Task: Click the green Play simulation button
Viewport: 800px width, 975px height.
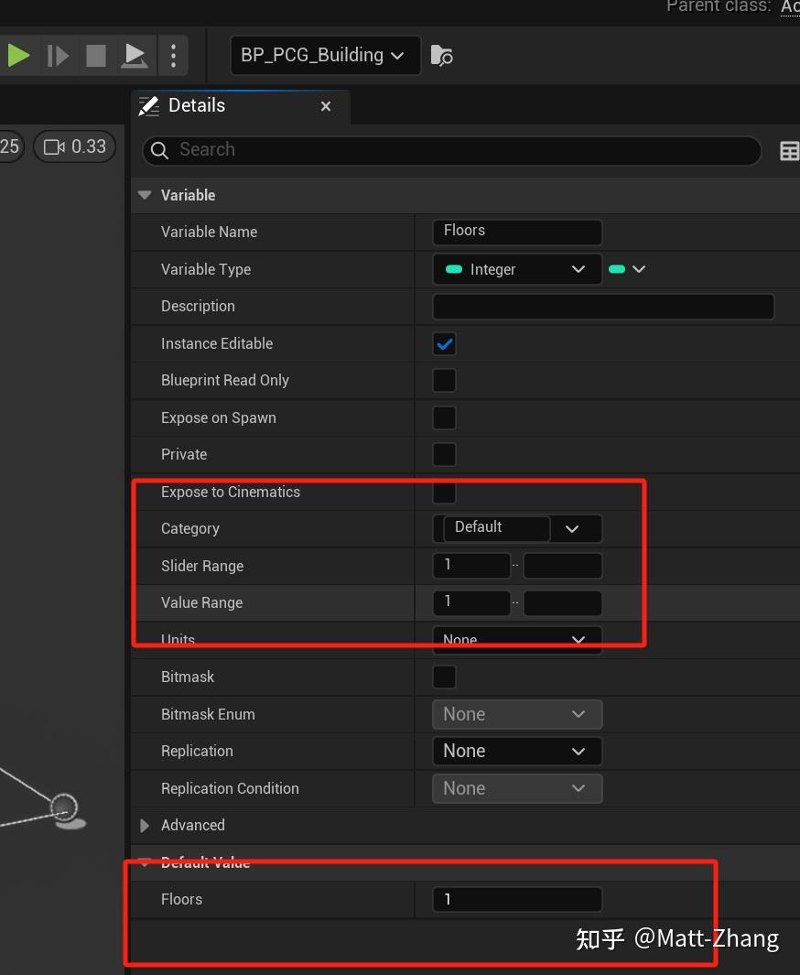Action: tap(18, 56)
